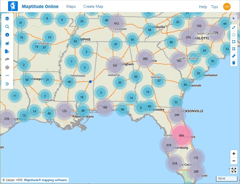Click the search magnifier icon
Screen dimensions: 240x184
tap(7, 27)
